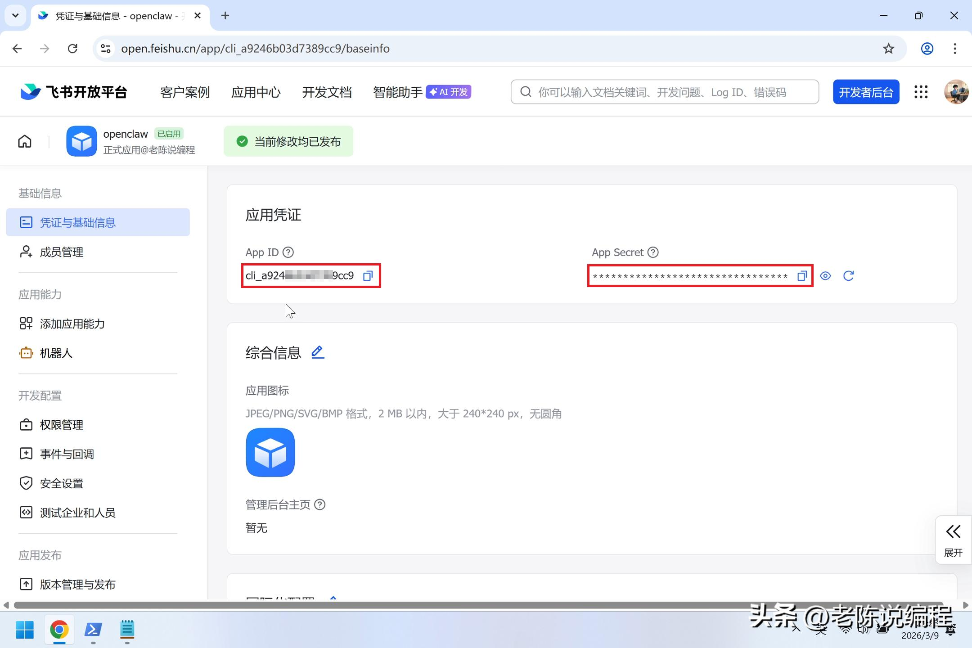Click the 开发者后台 button
Viewport: 972px width, 648px height.
pos(865,92)
